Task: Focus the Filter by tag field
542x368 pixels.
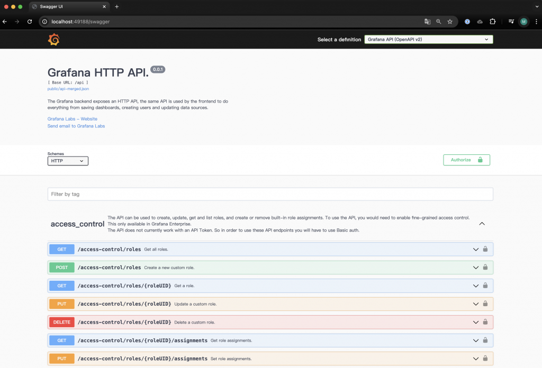Action: click(x=270, y=194)
